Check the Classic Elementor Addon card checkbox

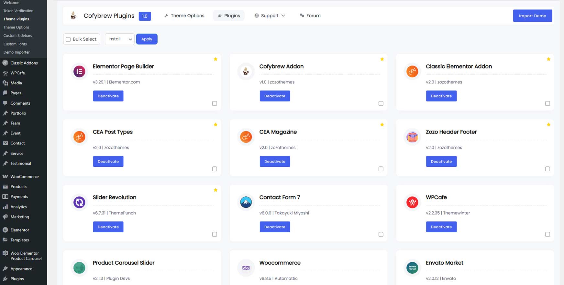pyautogui.click(x=547, y=103)
